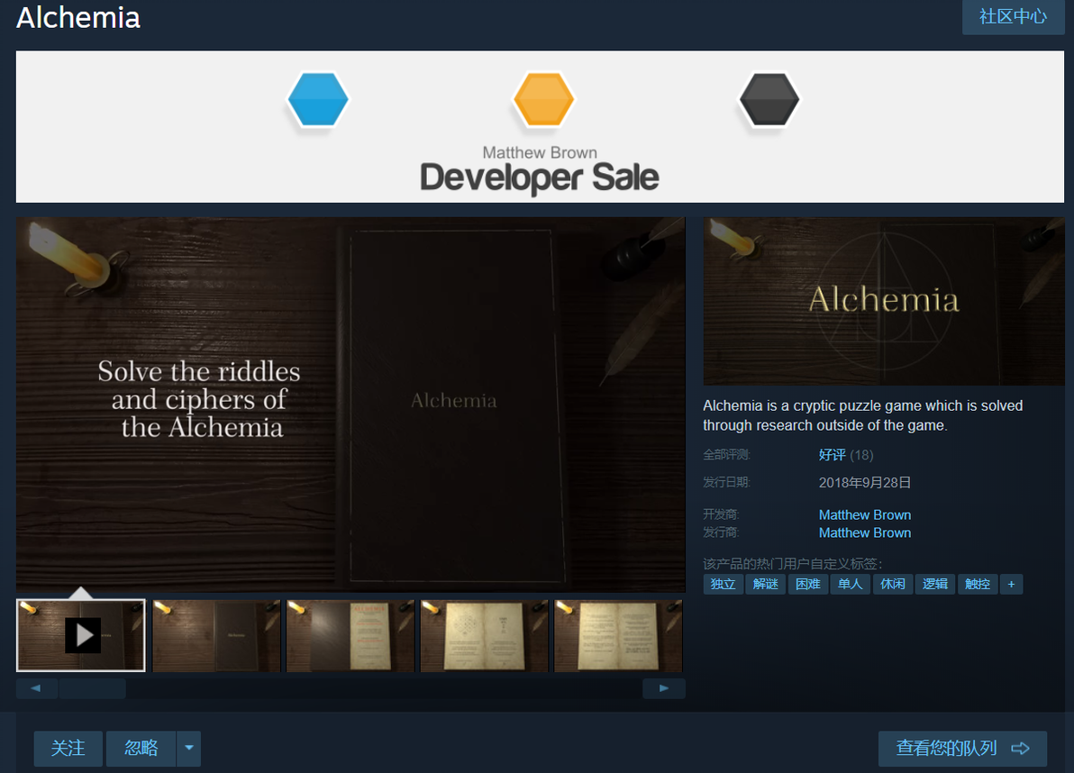
Task: Click the release date 2018年9月28日
Action: pos(864,483)
